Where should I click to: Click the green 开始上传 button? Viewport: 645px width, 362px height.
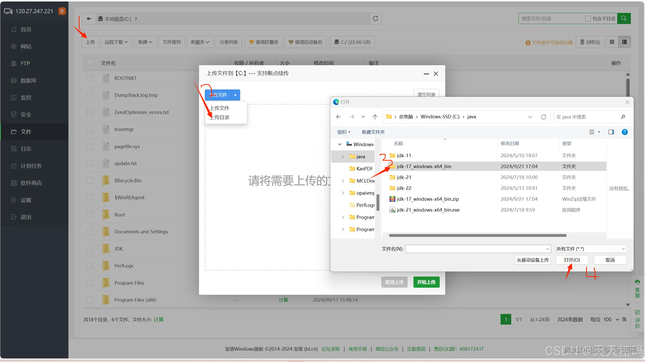point(426,282)
